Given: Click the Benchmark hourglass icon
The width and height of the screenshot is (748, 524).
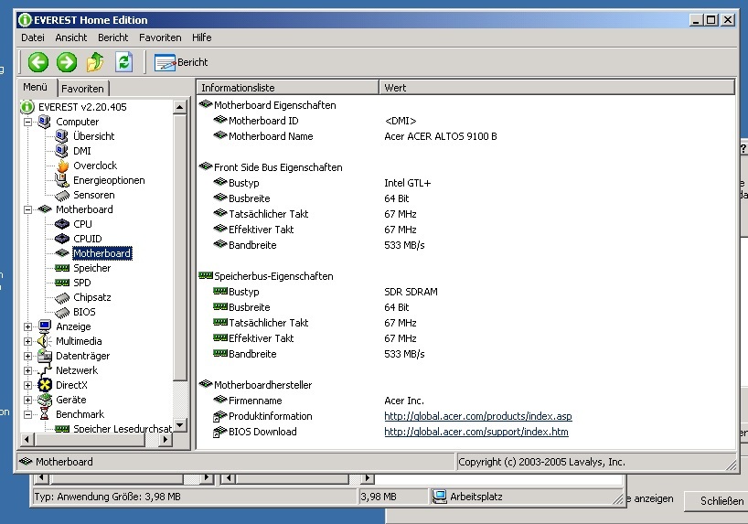Looking at the screenshot, I should click(45, 414).
